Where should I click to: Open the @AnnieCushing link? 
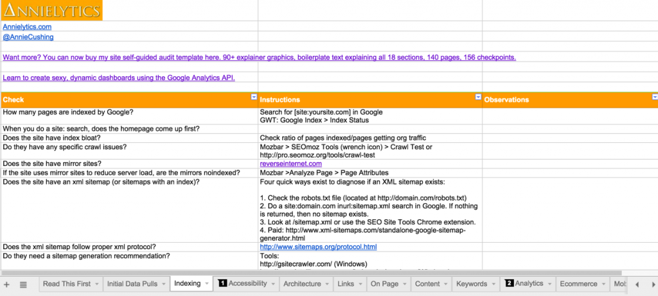28,37
